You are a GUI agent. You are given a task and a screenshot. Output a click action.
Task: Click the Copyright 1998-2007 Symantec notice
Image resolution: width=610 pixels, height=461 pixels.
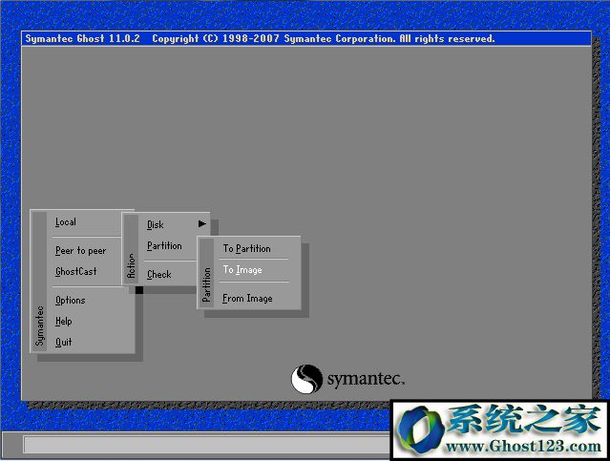(x=324, y=38)
